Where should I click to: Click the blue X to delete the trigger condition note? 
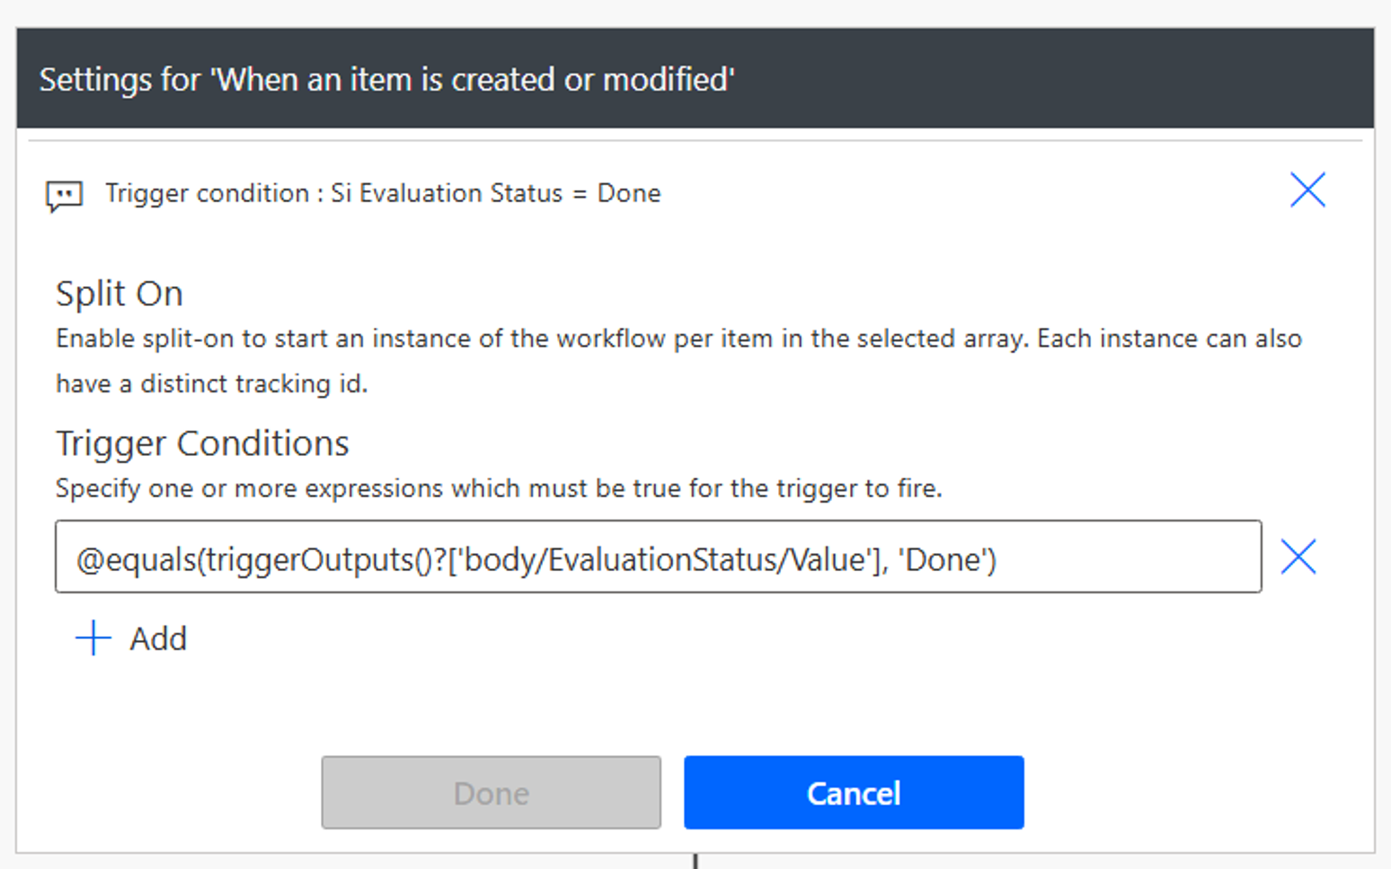pyautogui.click(x=1307, y=190)
